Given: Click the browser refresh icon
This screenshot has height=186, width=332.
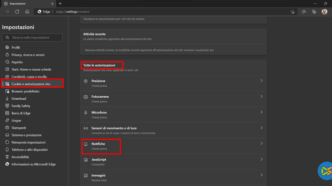Looking at the screenshot, I should [x=17, y=12].
